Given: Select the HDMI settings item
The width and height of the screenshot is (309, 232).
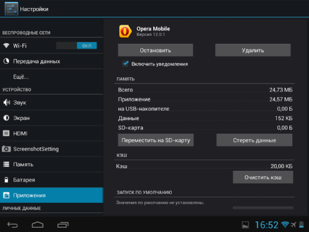Looking at the screenshot, I should (51, 134).
